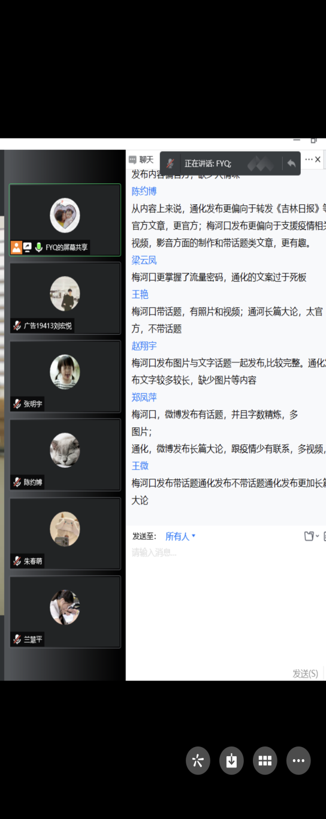Click the orange host icon on FYQ tile

coord(16,247)
